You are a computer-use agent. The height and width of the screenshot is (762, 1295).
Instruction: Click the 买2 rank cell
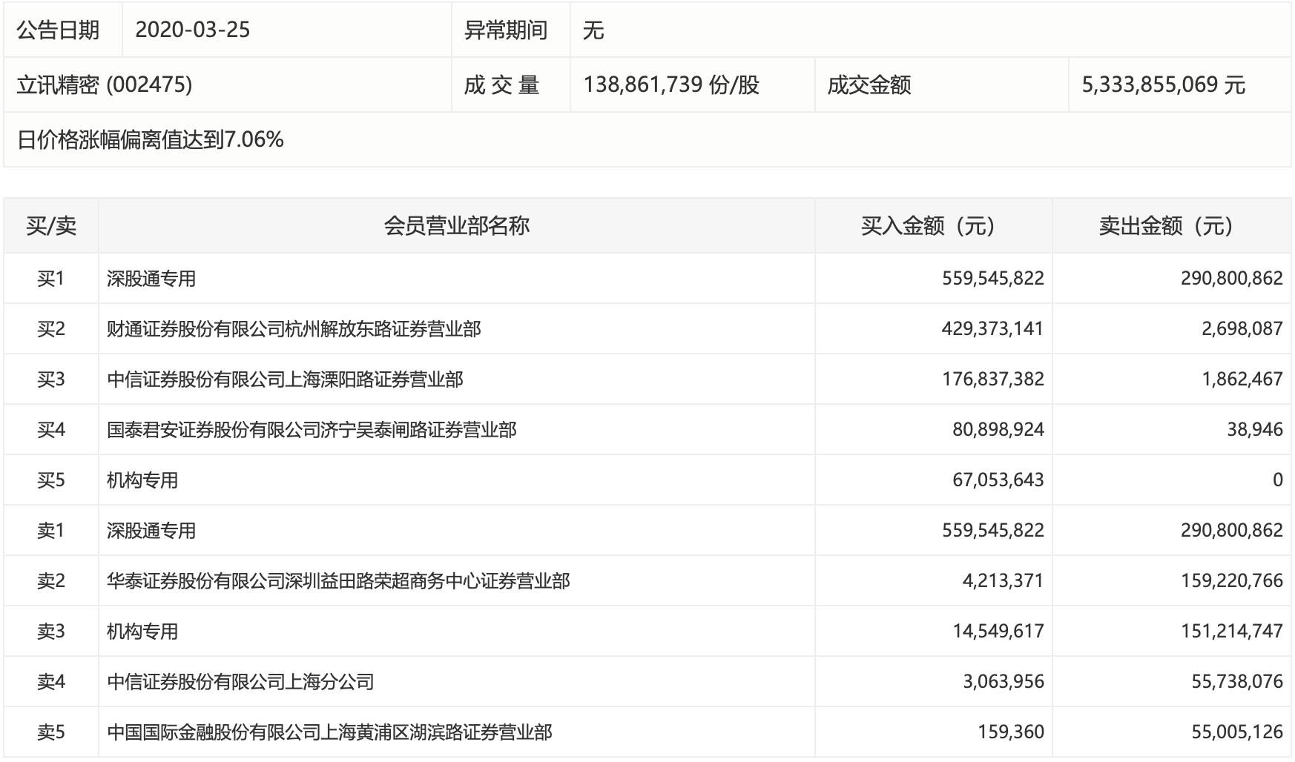click(x=51, y=329)
